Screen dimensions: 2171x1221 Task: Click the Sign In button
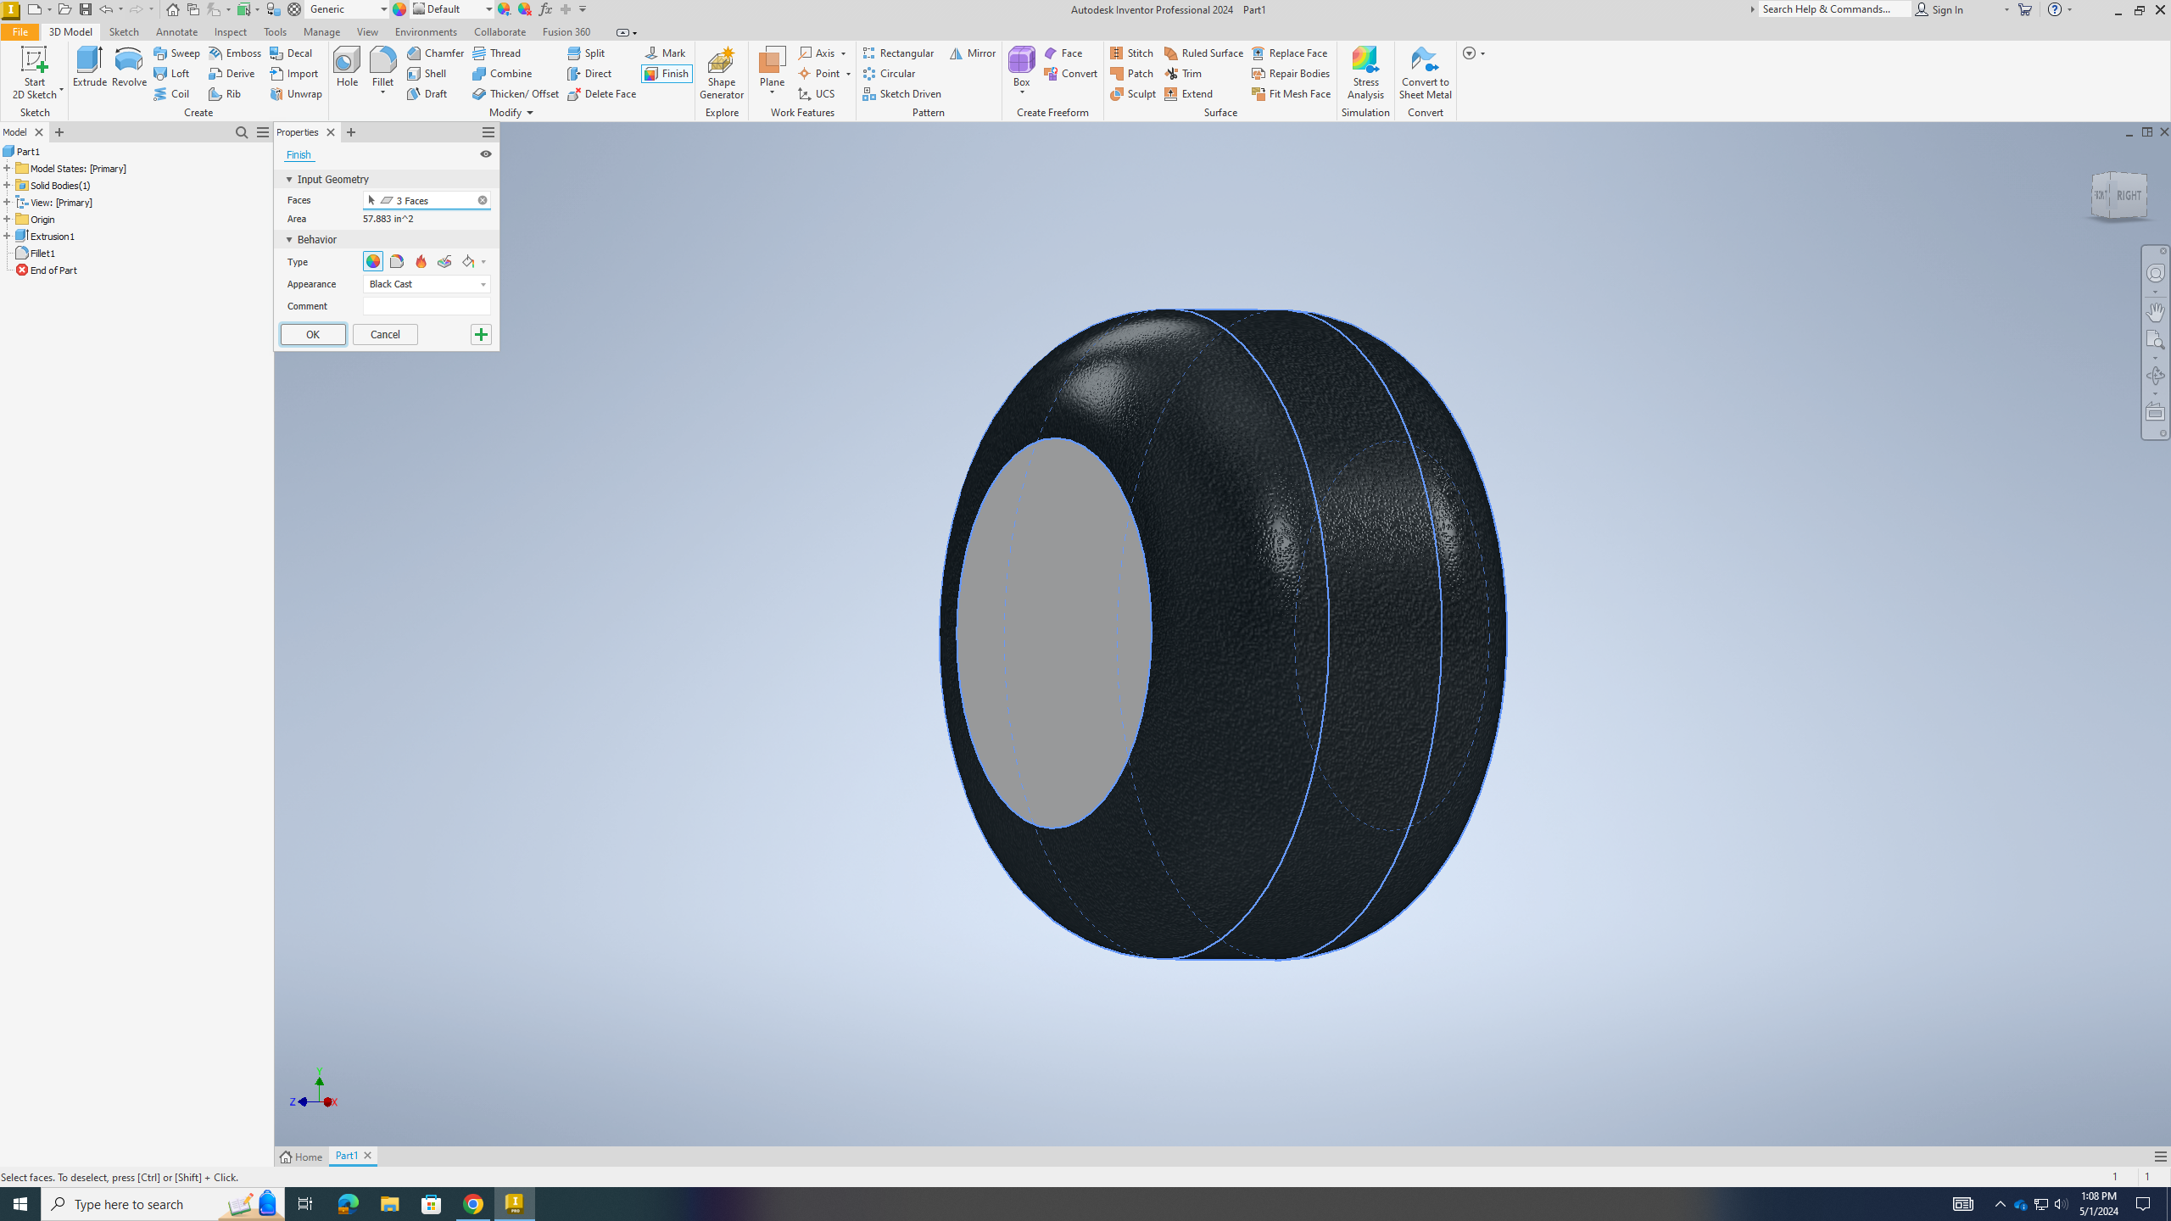(1939, 9)
